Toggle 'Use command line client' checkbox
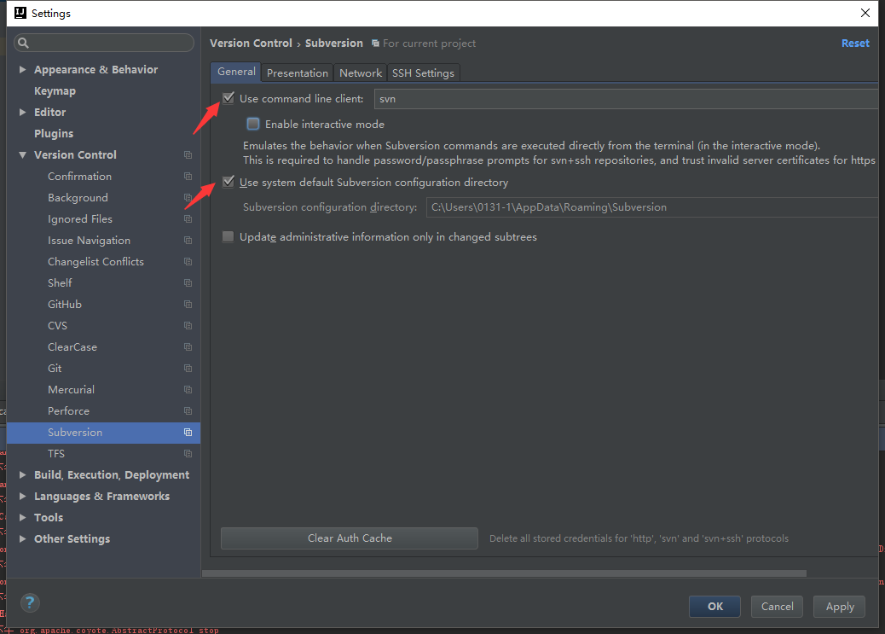This screenshot has width=885, height=634. (228, 98)
